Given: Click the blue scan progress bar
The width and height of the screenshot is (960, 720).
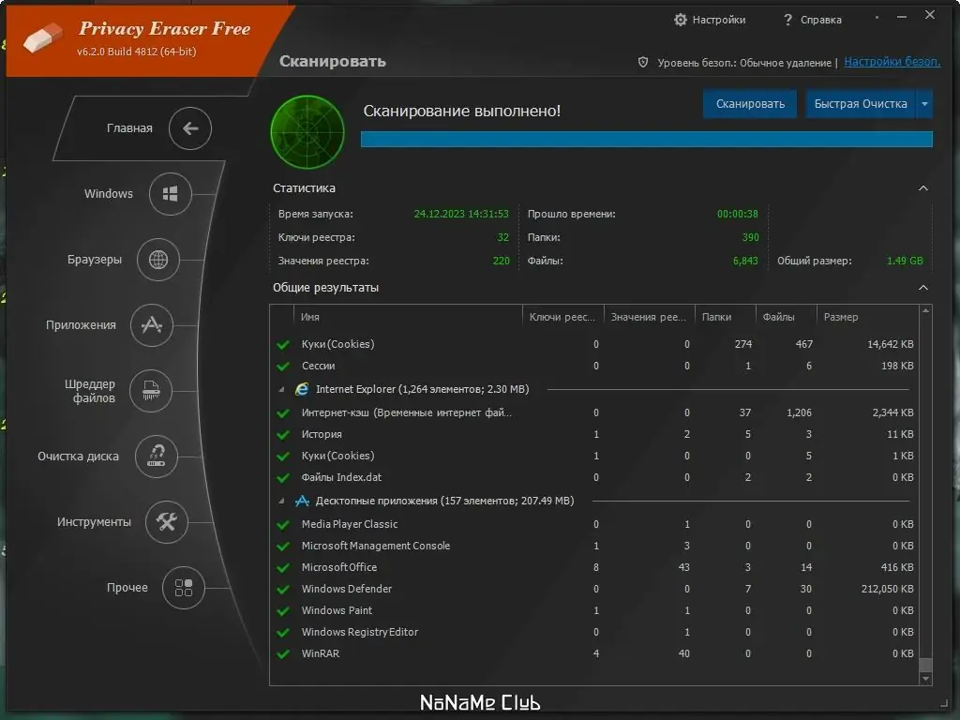Looking at the screenshot, I should pos(647,139).
